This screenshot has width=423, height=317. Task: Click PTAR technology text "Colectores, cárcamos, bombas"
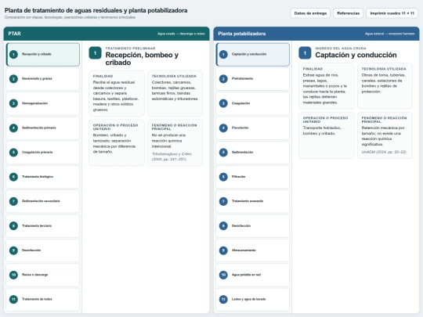click(175, 91)
